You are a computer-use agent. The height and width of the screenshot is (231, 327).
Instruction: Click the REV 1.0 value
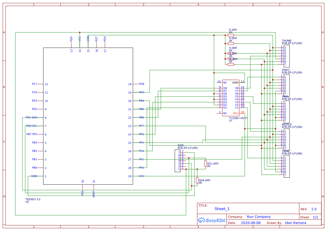point(314,209)
